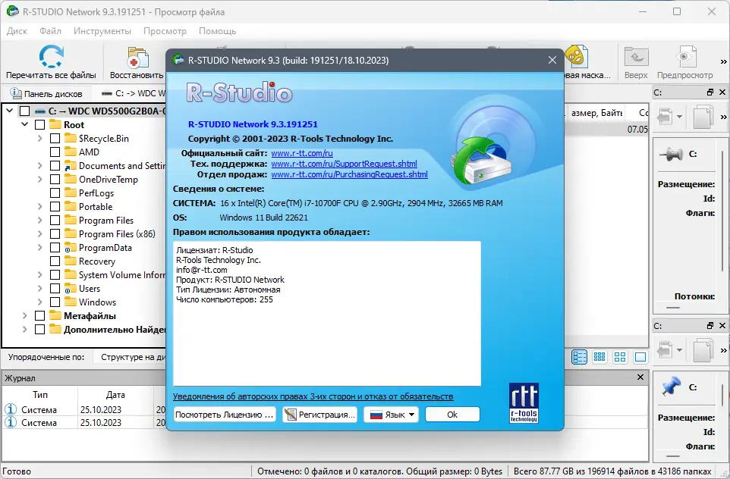Open the SupportRequest.shtml link

click(344, 164)
